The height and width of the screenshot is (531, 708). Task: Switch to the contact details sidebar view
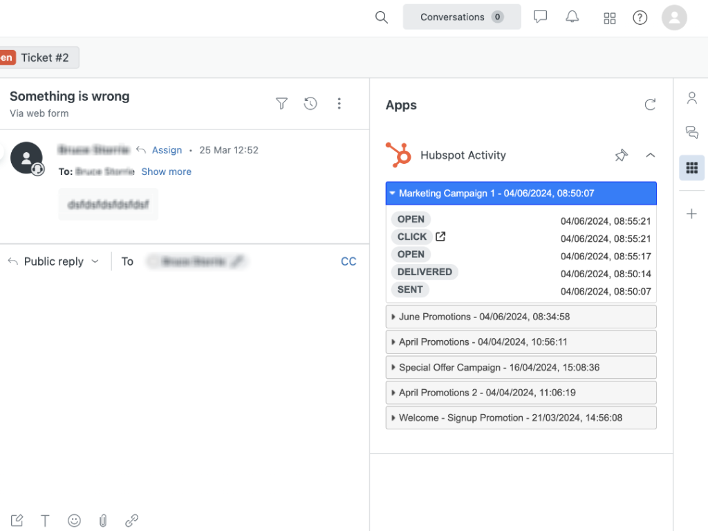691,98
